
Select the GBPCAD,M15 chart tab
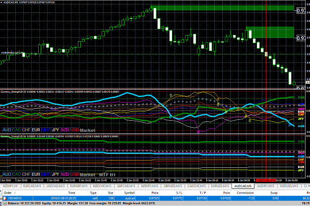[x=126, y=186]
